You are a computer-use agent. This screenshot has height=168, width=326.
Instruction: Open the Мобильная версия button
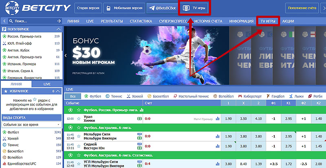[x=124, y=8]
